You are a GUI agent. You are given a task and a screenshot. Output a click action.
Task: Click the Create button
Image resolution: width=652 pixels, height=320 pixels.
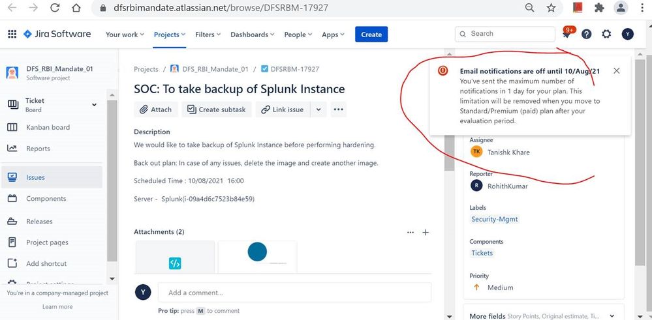371,35
